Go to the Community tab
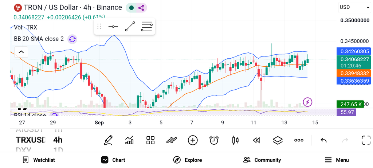 [x=262, y=160]
